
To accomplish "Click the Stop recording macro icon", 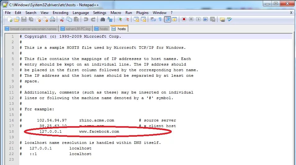I will click(191, 19).
